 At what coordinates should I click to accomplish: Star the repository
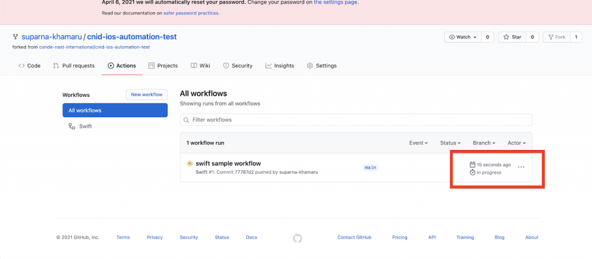(x=512, y=37)
